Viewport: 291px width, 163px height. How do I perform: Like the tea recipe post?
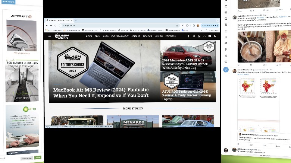(264, 65)
